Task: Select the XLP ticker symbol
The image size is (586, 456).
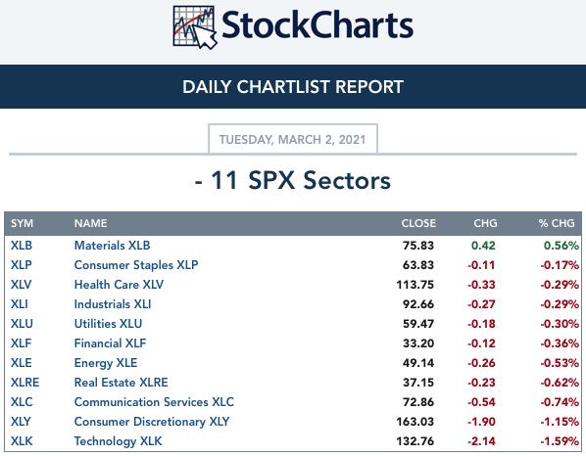Action: [21, 265]
